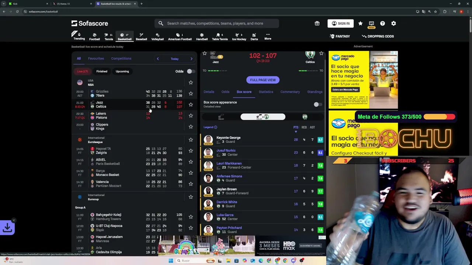Open Table Tennis scores

[x=220, y=36]
